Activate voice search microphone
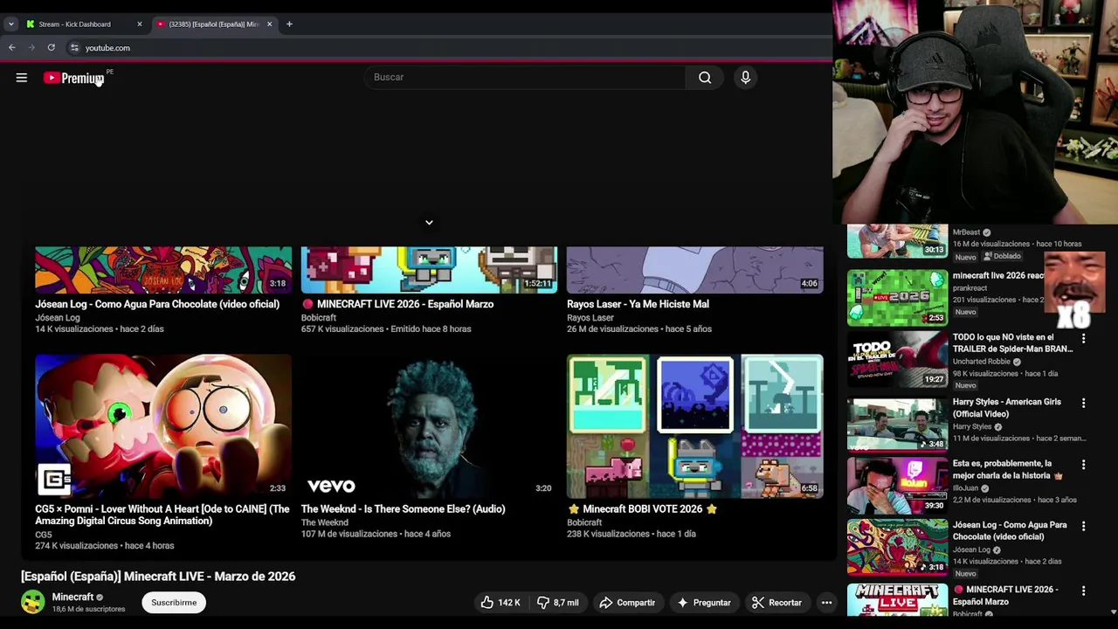The image size is (1118, 629). pyautogui.click(x=746, y=78)
